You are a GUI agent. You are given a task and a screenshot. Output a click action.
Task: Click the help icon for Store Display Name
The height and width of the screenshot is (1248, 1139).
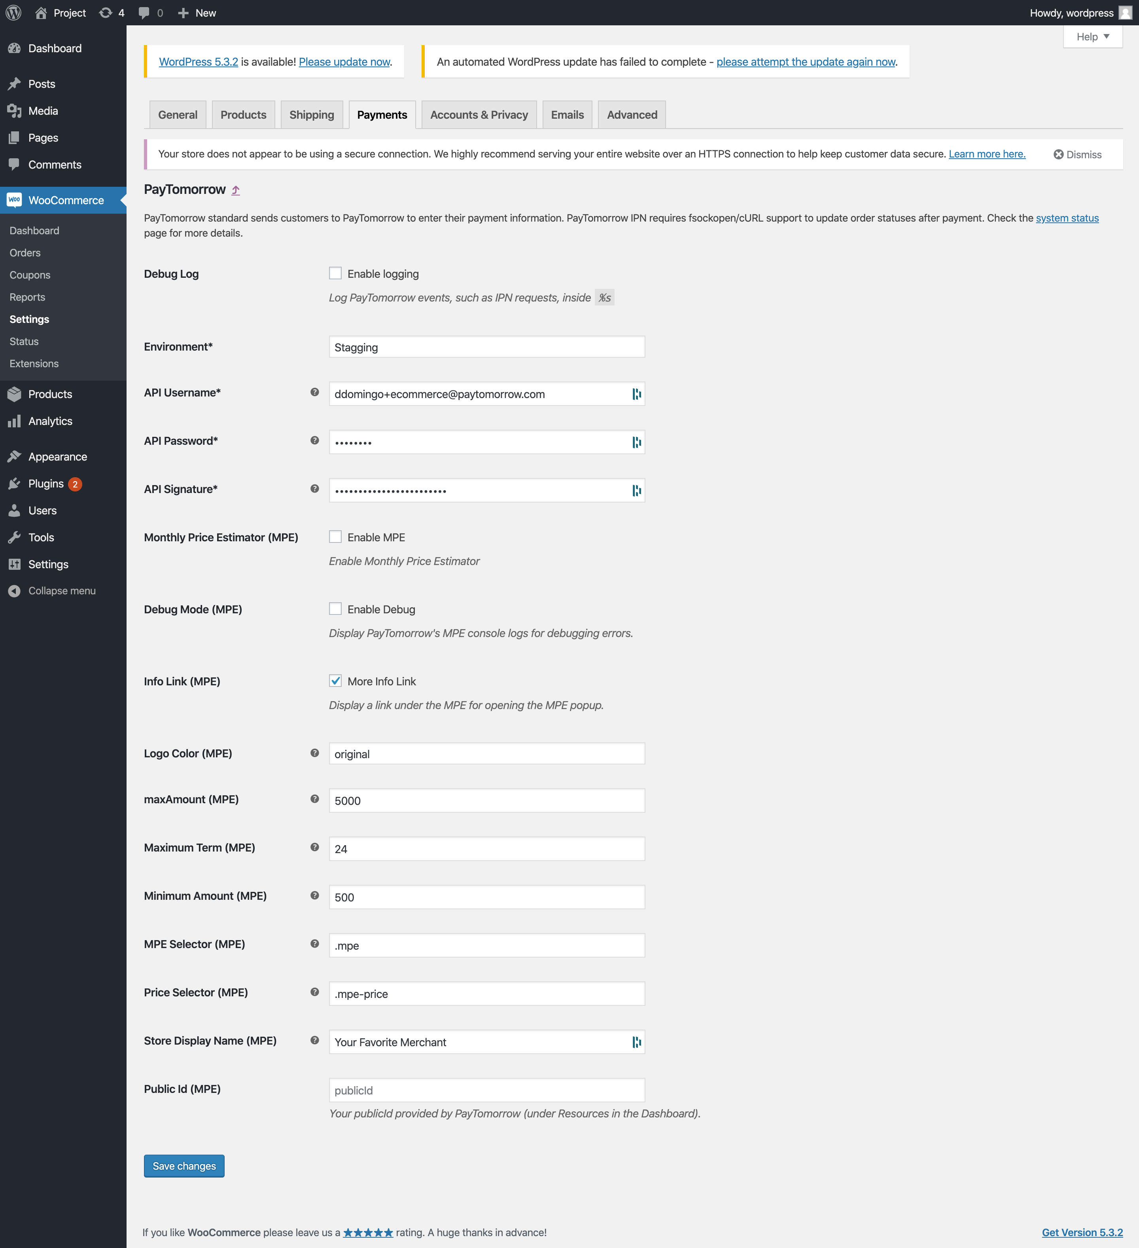click(315, 1040)
